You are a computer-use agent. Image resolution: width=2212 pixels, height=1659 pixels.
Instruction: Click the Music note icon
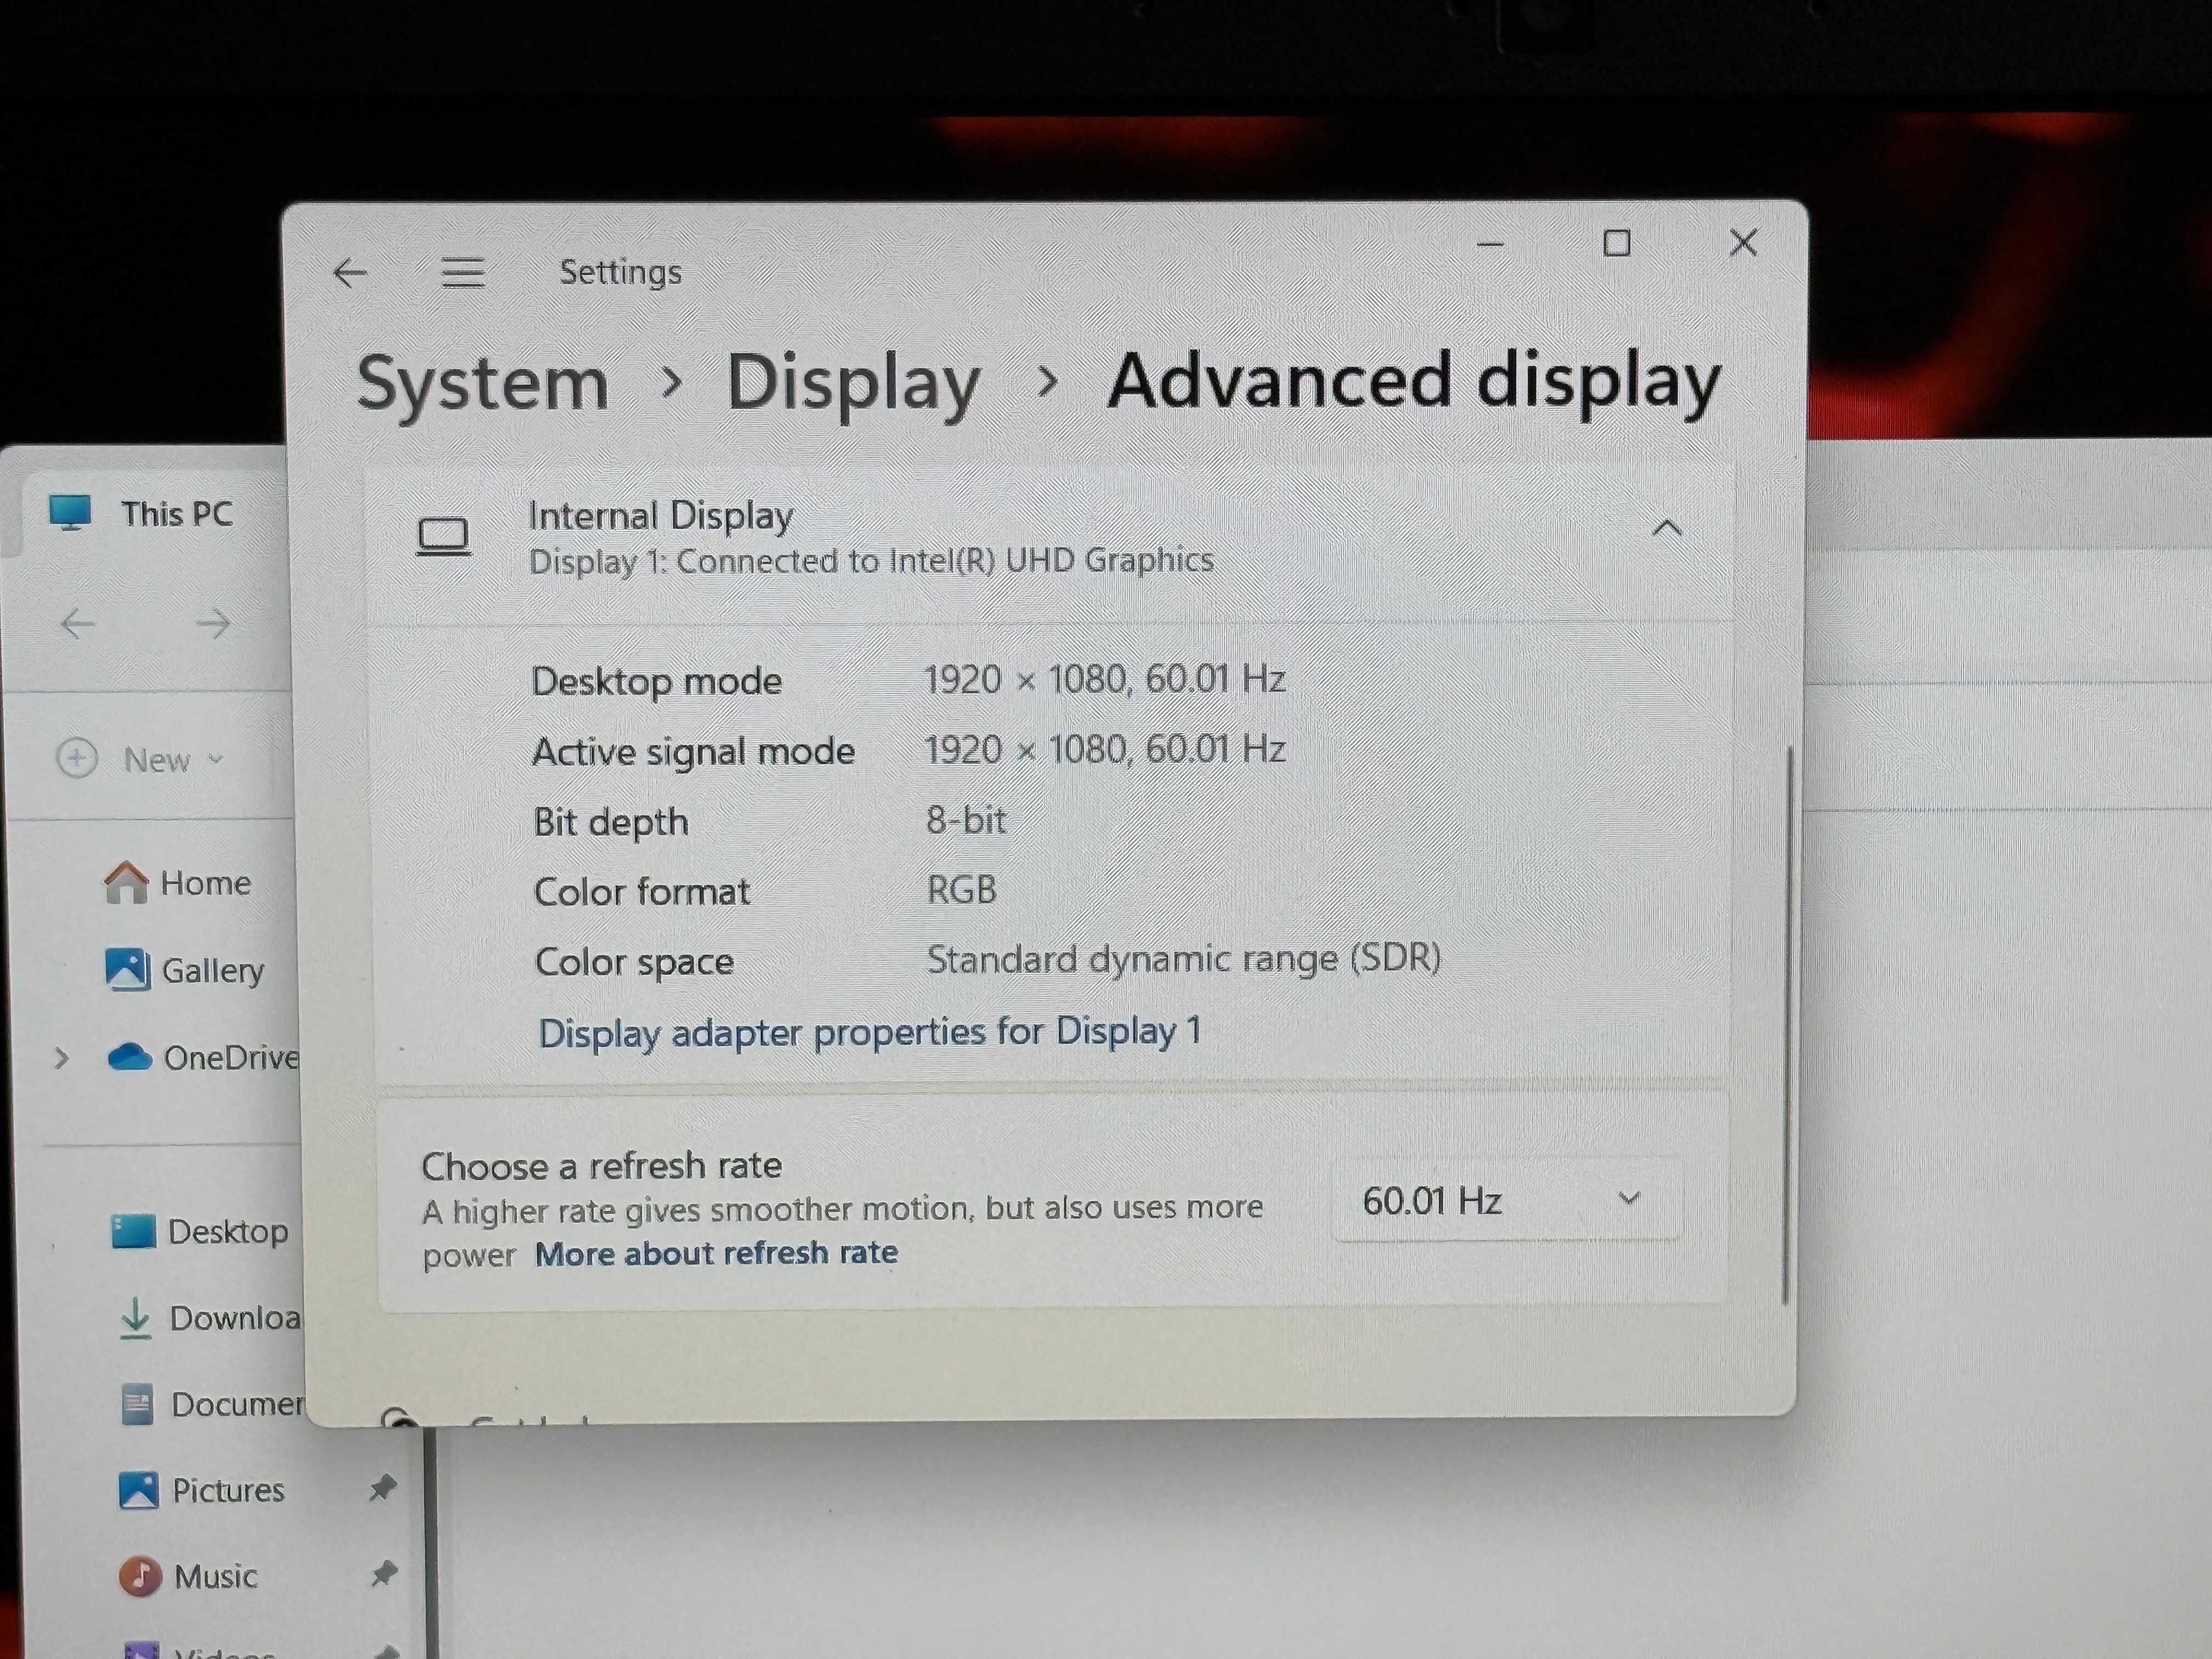140,1576
